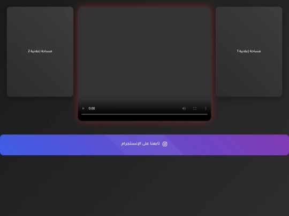Seek on the video progress bar
The width and height of the screenshot is (289, 216).
tap(144, 114)
